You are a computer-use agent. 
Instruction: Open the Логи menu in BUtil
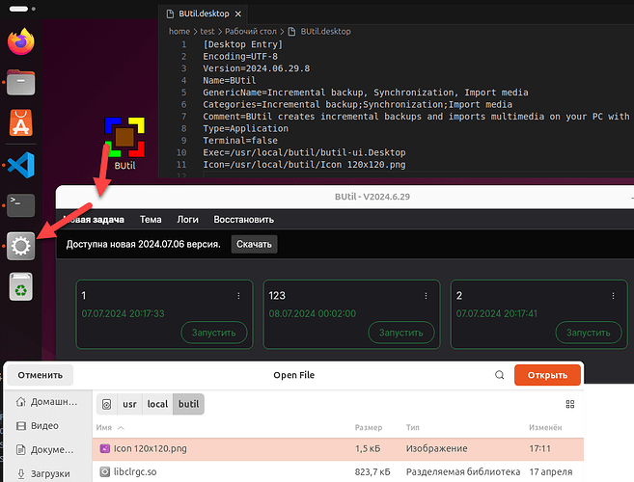[187, 220]
